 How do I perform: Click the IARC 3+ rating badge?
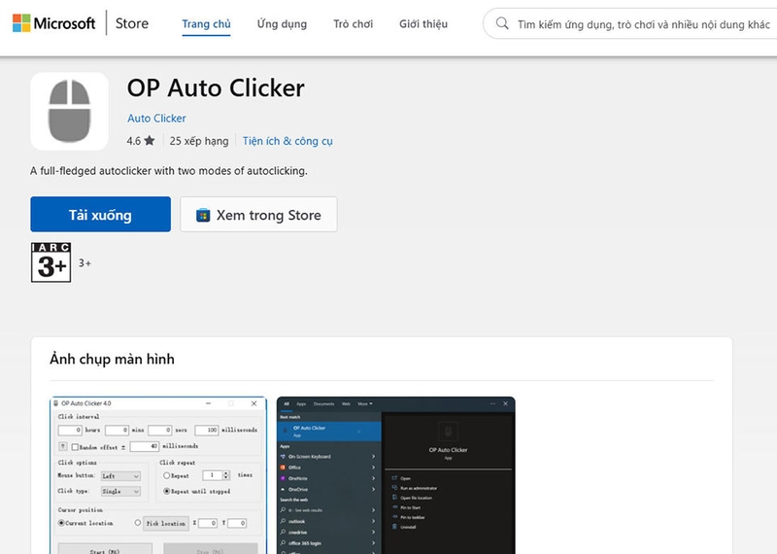51,262
